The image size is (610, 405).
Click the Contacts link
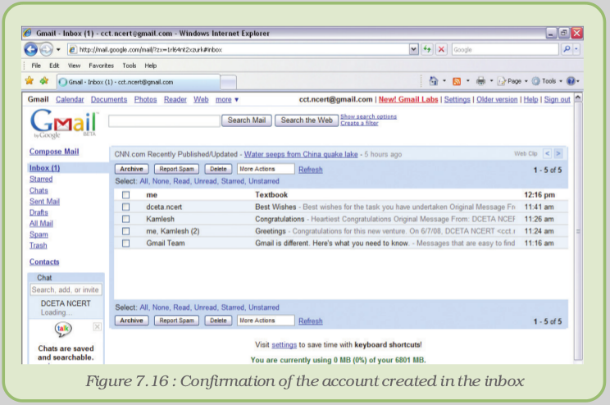pos(44,262)
